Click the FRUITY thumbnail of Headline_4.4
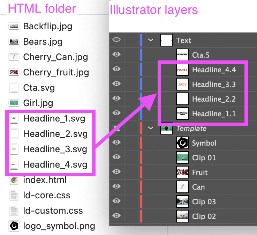The width and height of the screenshot is (257, 235). (x=182, y=69)
